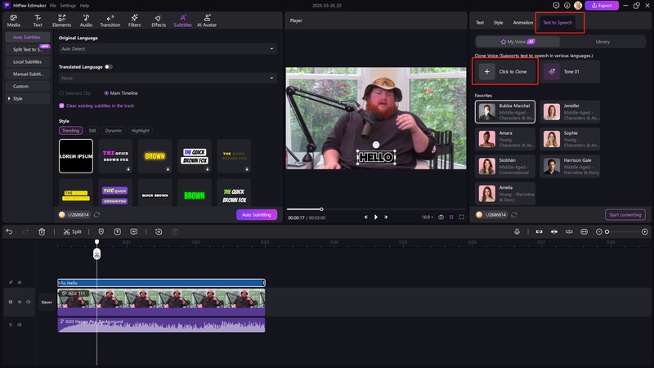Screen dimensions: 654x368
Task: Split the clip at playhead
Action: point(73,231)
